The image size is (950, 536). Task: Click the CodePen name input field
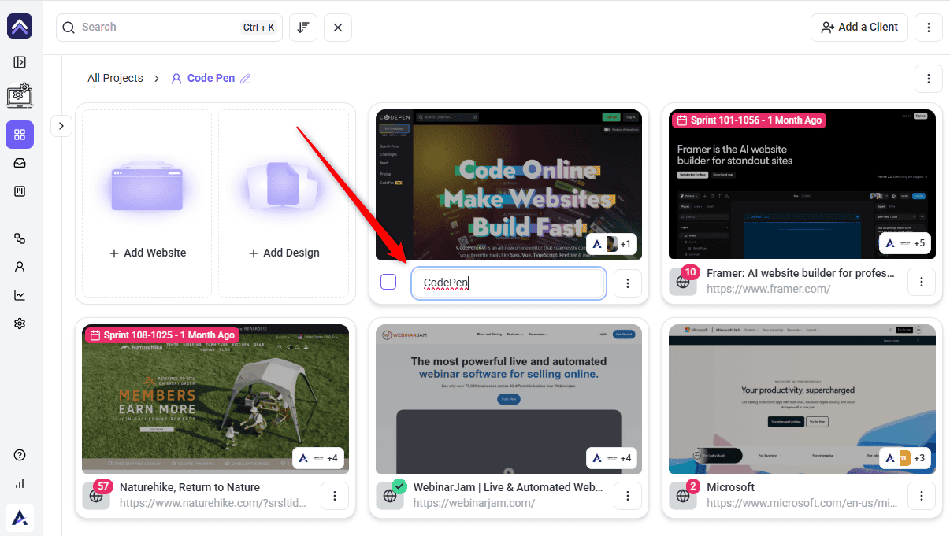[509, 283]
